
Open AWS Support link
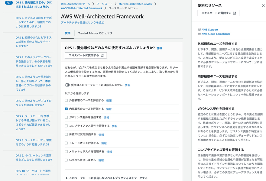pos(210,30)
